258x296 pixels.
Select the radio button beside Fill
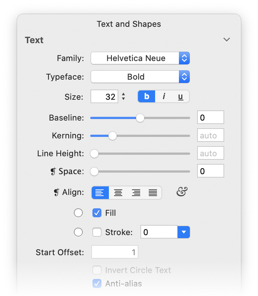78,213
